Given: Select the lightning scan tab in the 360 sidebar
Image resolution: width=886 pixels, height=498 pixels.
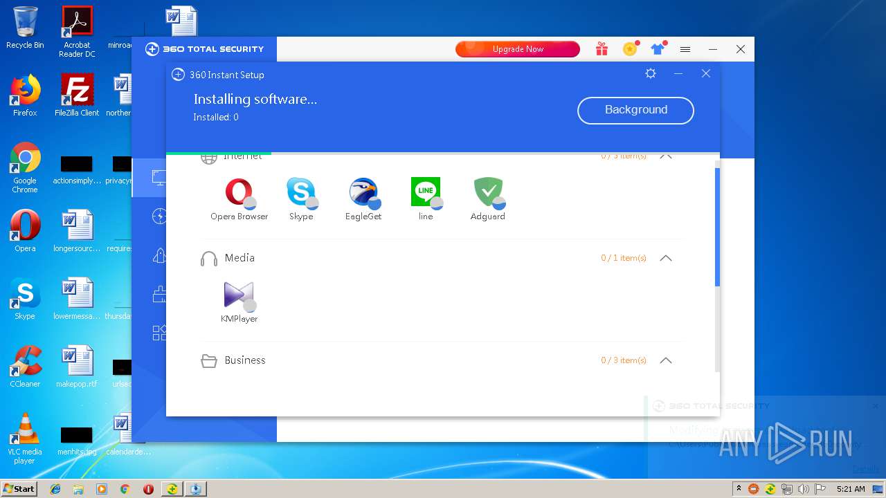Looking at the screenshot, I should click(x=159, y=216).
